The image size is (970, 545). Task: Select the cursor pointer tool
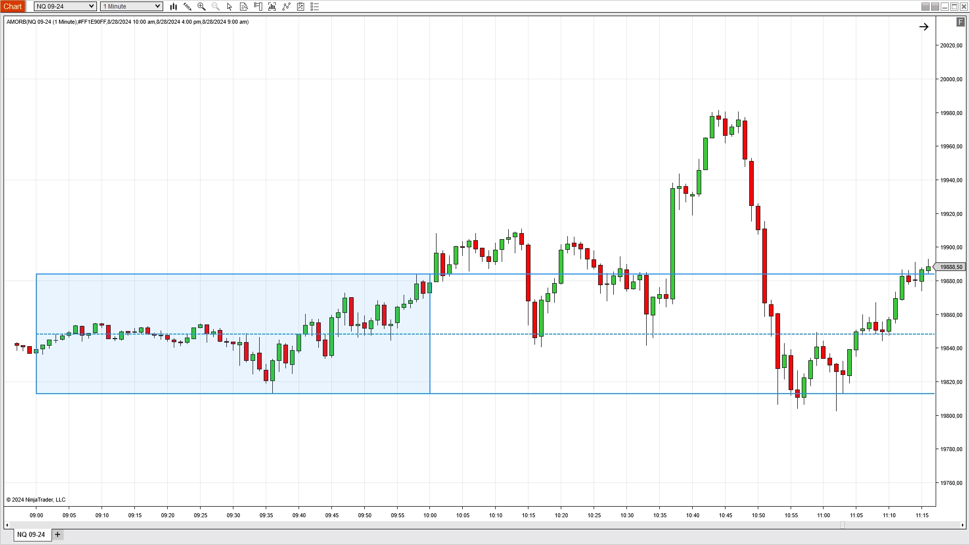[x=230, y=7]
